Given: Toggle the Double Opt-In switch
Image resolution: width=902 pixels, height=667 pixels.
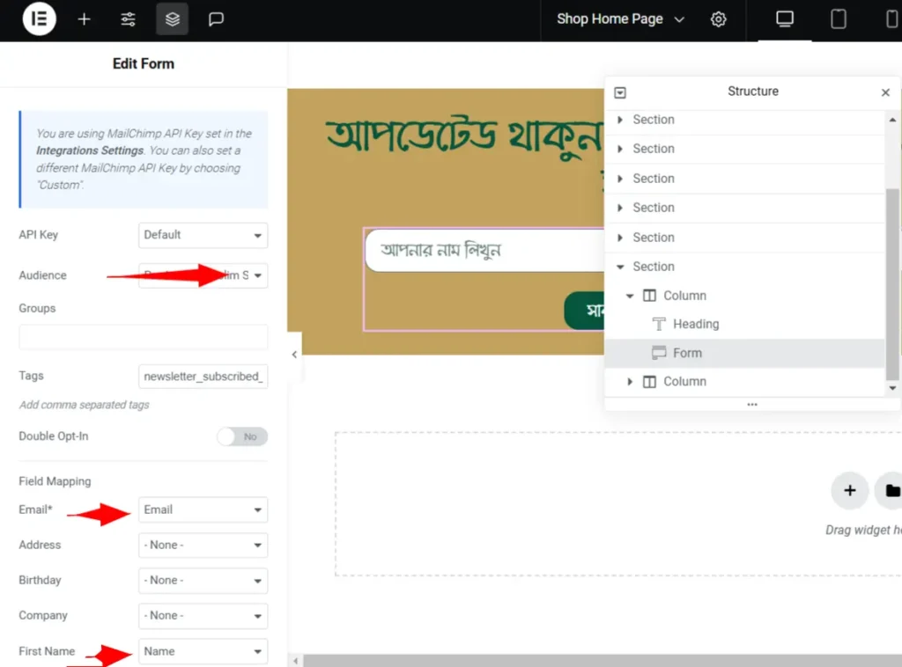Looking at the screenshot, I should [242, 436].
